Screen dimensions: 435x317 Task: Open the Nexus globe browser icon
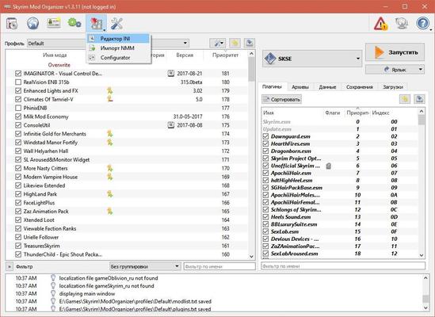[x=32, y=23]
